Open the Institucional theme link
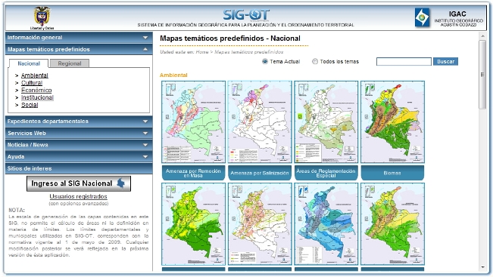The image size is (493, 277). point(37,97)
